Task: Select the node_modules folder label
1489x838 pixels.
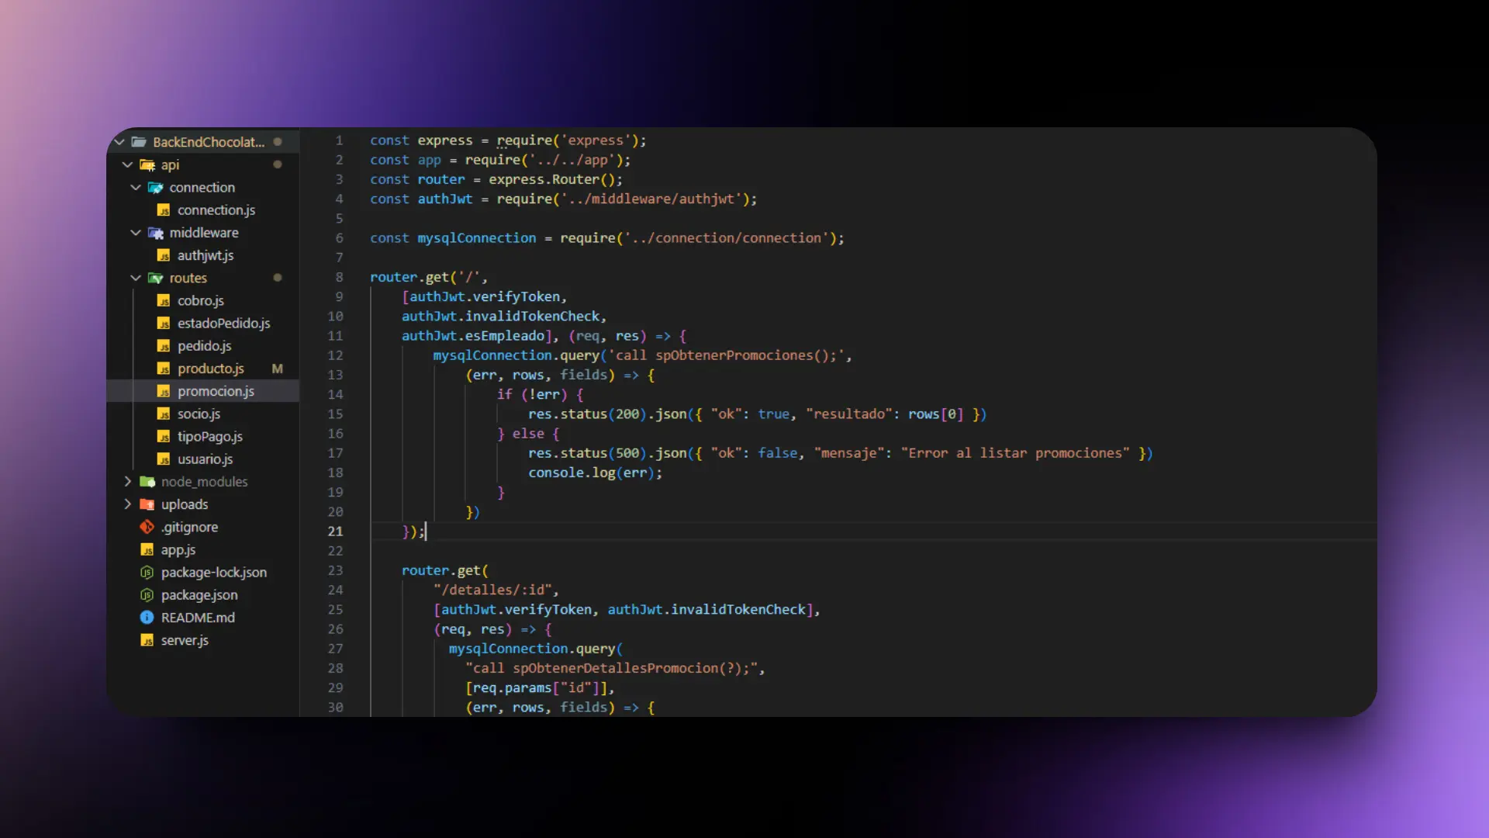Action: (205, 482)
